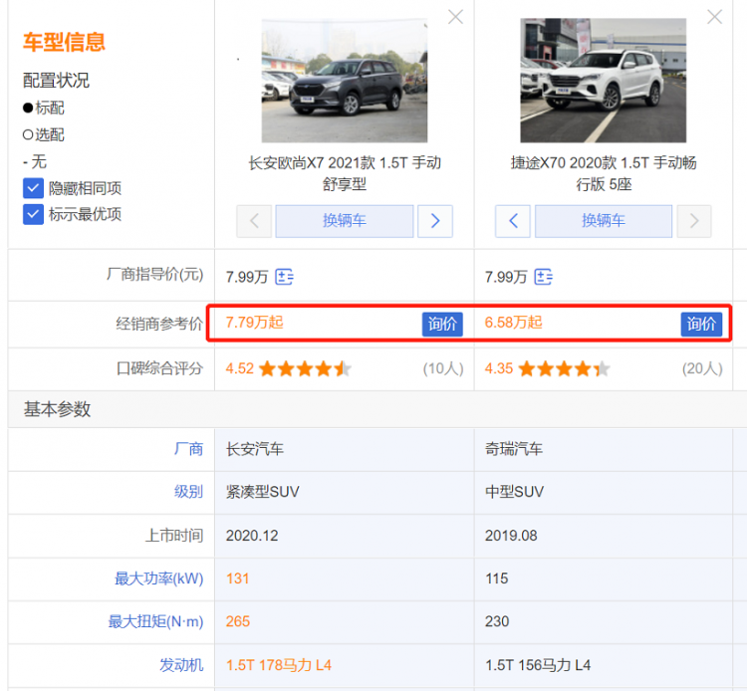Viewport: 747px width, 691px height.
Task: Open the 最大功率(kW) parameter link
Action: click(x=159, y=578)
